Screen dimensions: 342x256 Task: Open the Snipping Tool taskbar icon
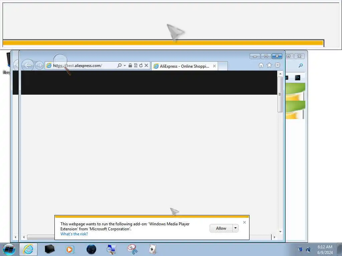point(132,249)
